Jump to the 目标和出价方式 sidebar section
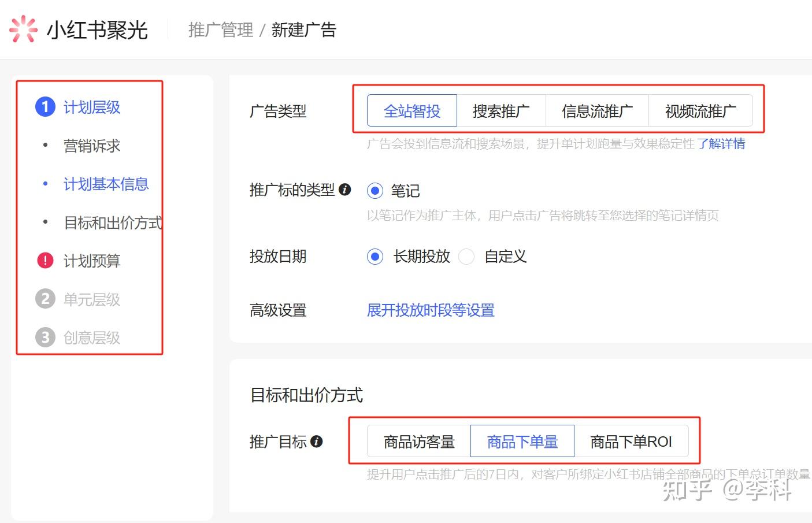The width and height of the screenshot is (812, 523). [x=113, y=222]
